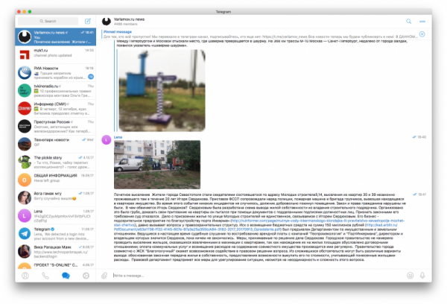
Task: Click Lena sender name above the photo
Action: [118, 137]
